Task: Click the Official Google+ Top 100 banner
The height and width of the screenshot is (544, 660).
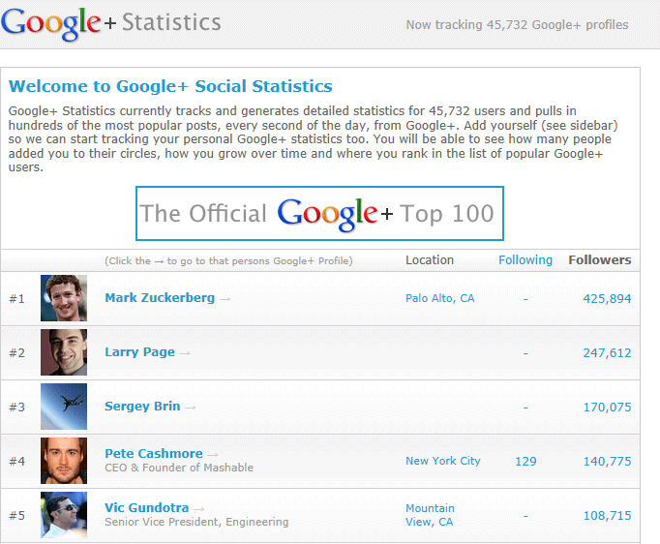Action: point(319,213)
